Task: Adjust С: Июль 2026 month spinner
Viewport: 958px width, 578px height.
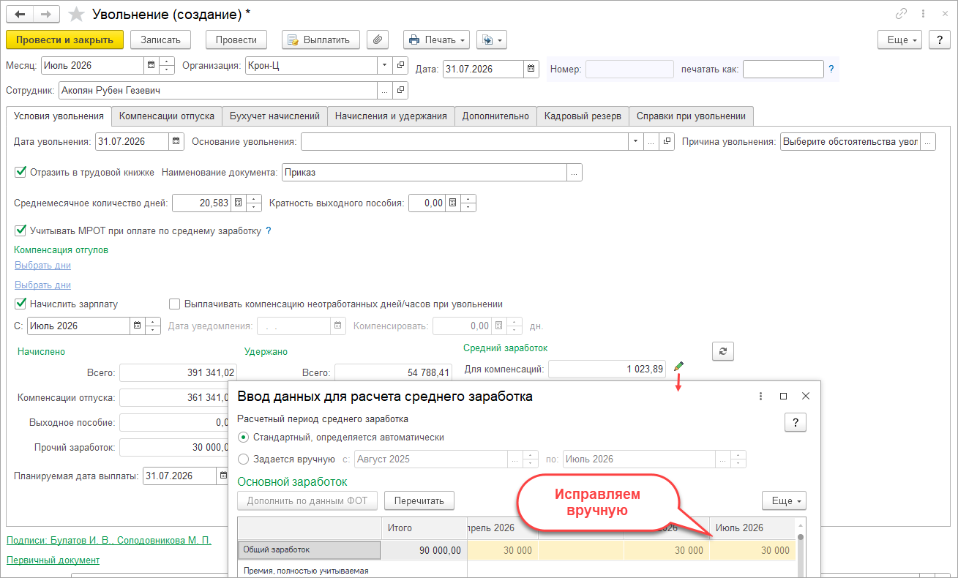Action: [x=153, y=326]
